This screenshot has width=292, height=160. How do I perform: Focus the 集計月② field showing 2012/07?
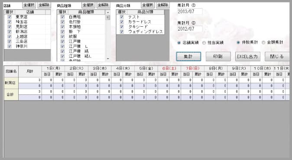pos(190,29)
